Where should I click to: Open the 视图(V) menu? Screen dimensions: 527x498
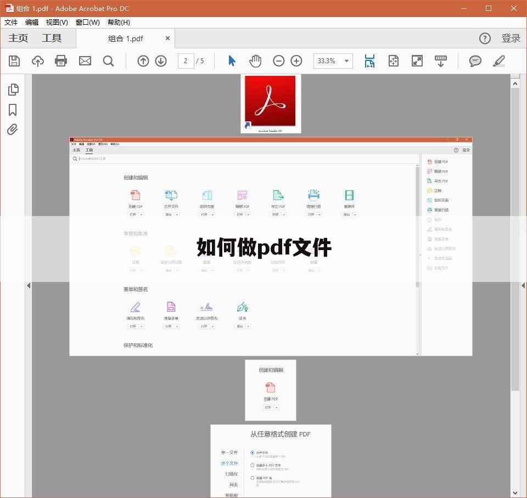tap(57, 22)
